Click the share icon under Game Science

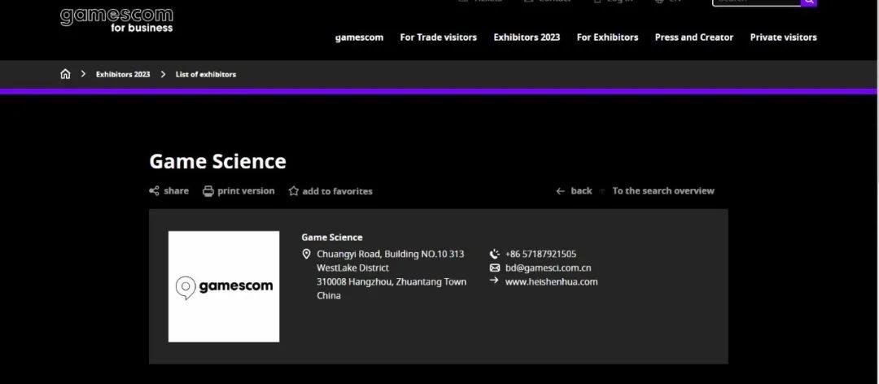(154, 191)
